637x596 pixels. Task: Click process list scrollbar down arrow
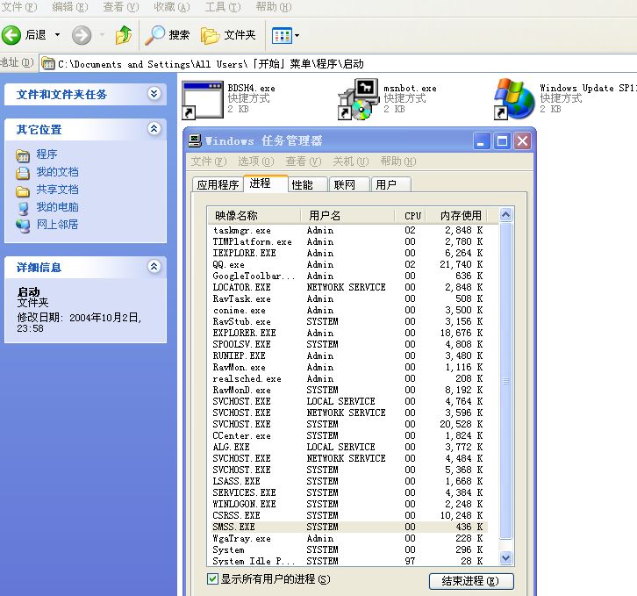[x=505, y=557]
